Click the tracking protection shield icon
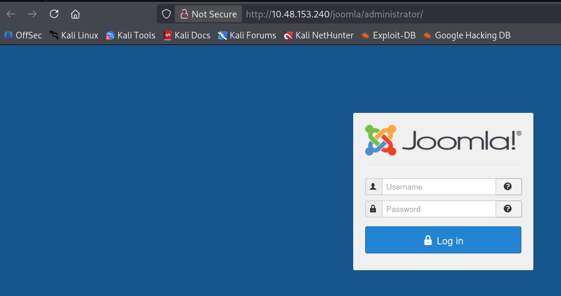The width and height of the screenshot is (561, 296). [166, 14]
